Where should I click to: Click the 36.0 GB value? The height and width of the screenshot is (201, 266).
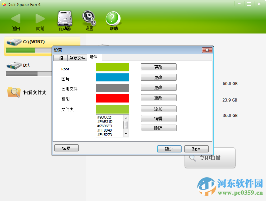(230, 116)
